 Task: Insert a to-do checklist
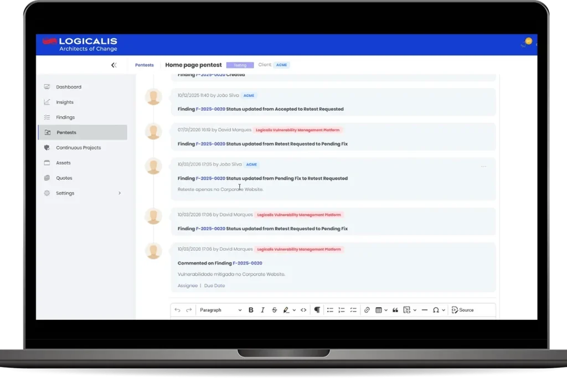click(353, 310)
